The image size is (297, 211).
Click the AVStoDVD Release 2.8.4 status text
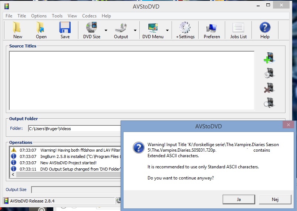(32, 201)
